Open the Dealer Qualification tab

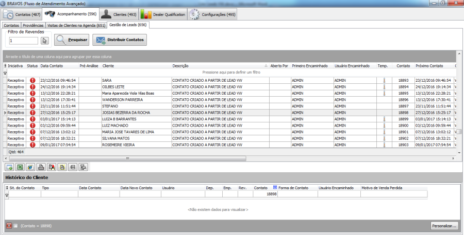(x=163, y=14)
